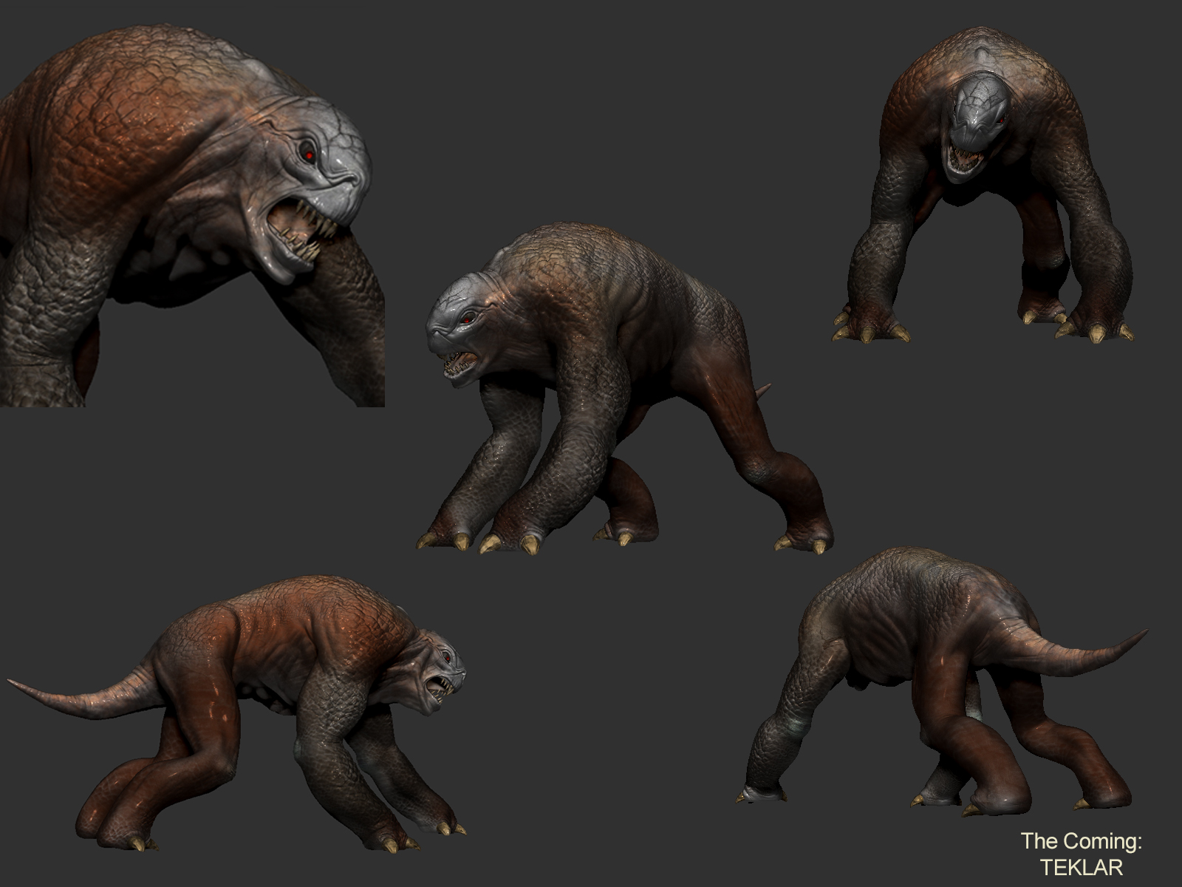Click the "TEKLAR" name label

(1081, 866)
